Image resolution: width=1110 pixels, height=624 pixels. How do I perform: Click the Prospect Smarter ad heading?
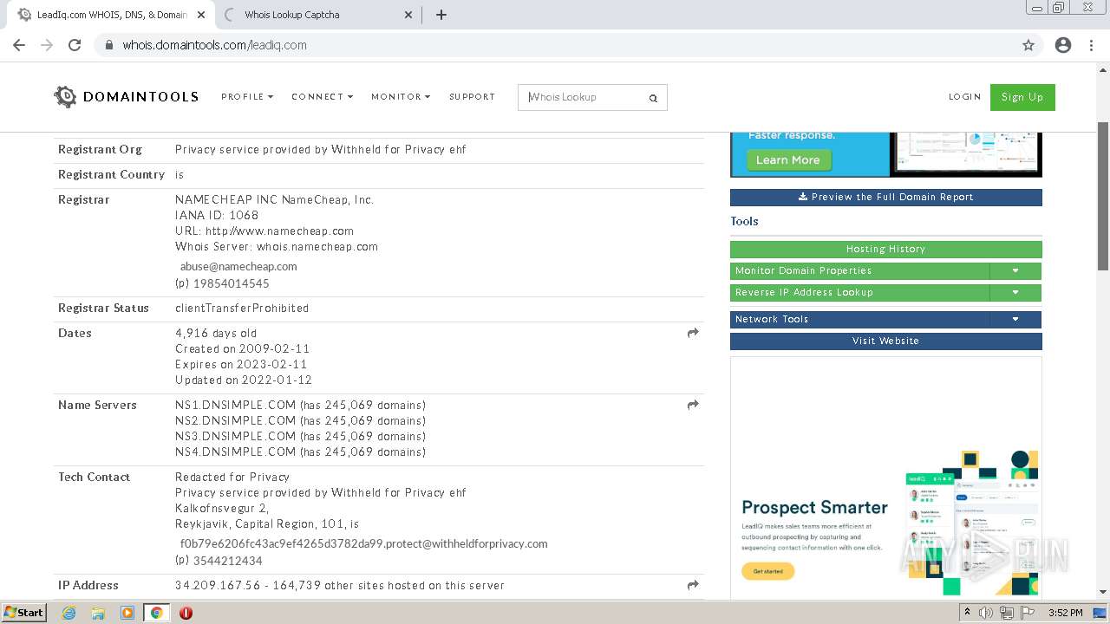click(x=814, y=508)
